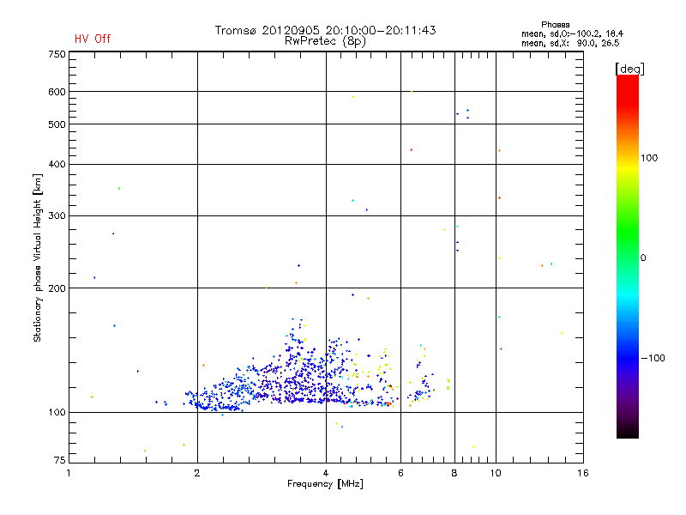686x515 pixels.
Task: Click the 300 y-axis tick label
Action: (x=57, y=216)
